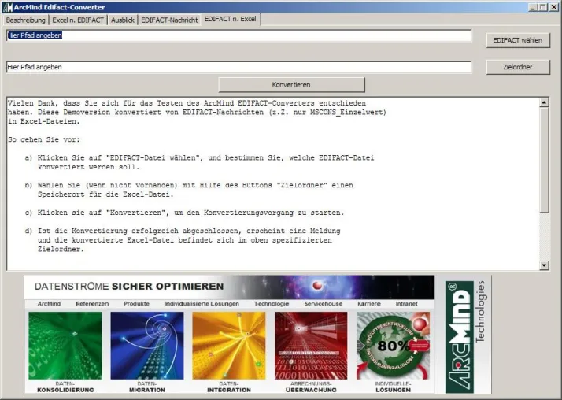Click the scroll down arrow of the text area

[544, 265]
